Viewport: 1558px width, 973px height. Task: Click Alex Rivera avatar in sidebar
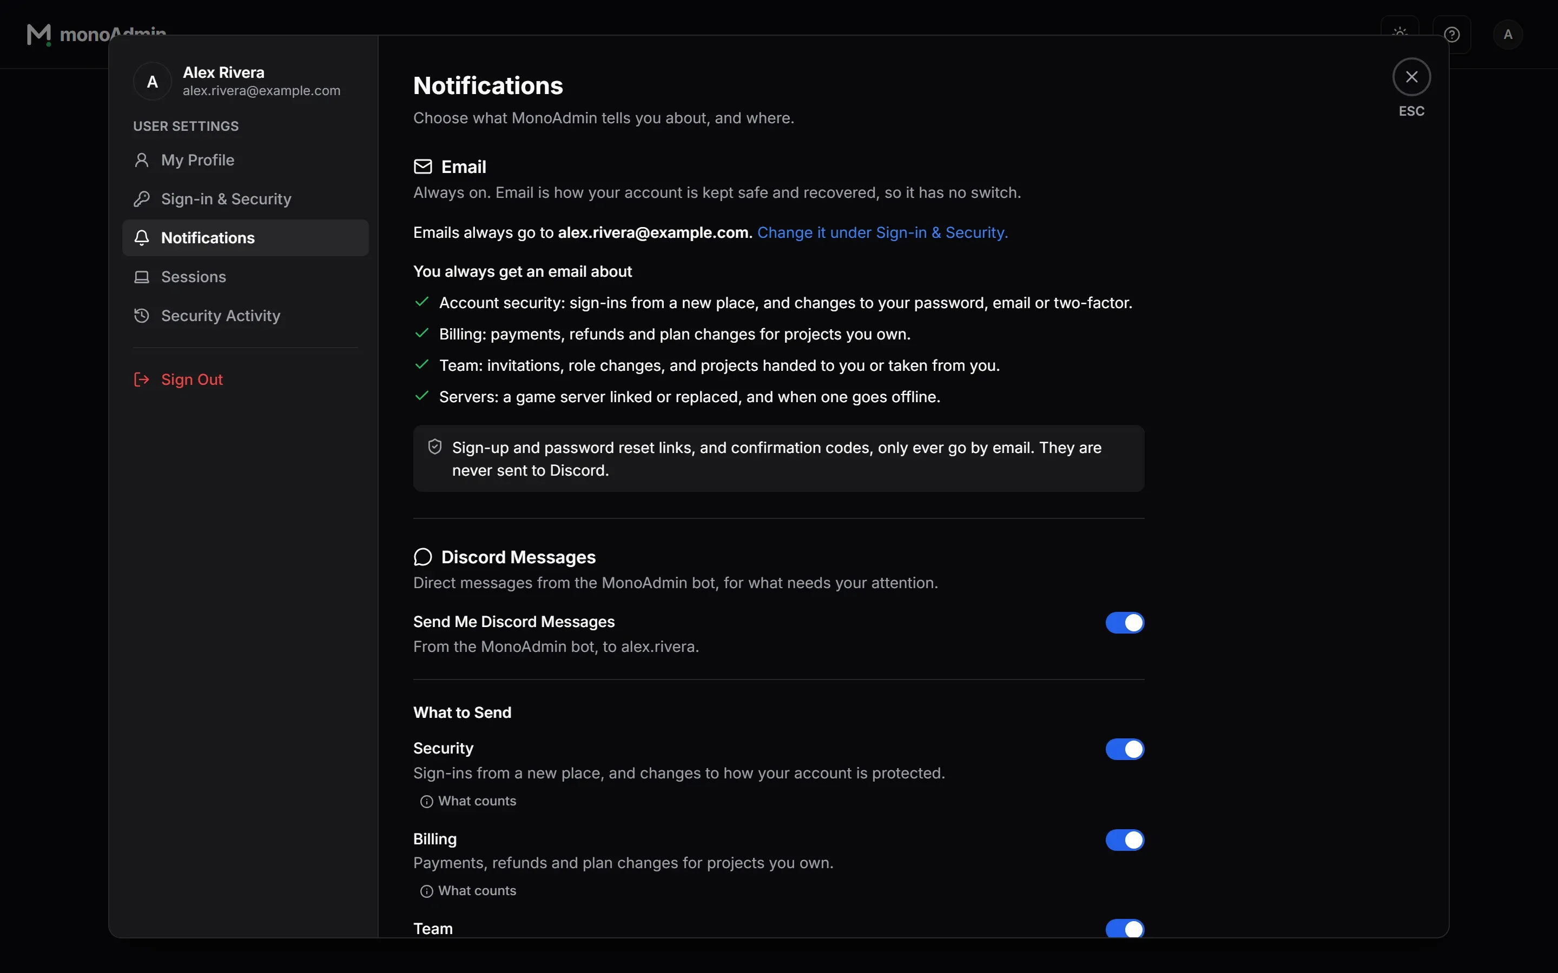(153, 82)
